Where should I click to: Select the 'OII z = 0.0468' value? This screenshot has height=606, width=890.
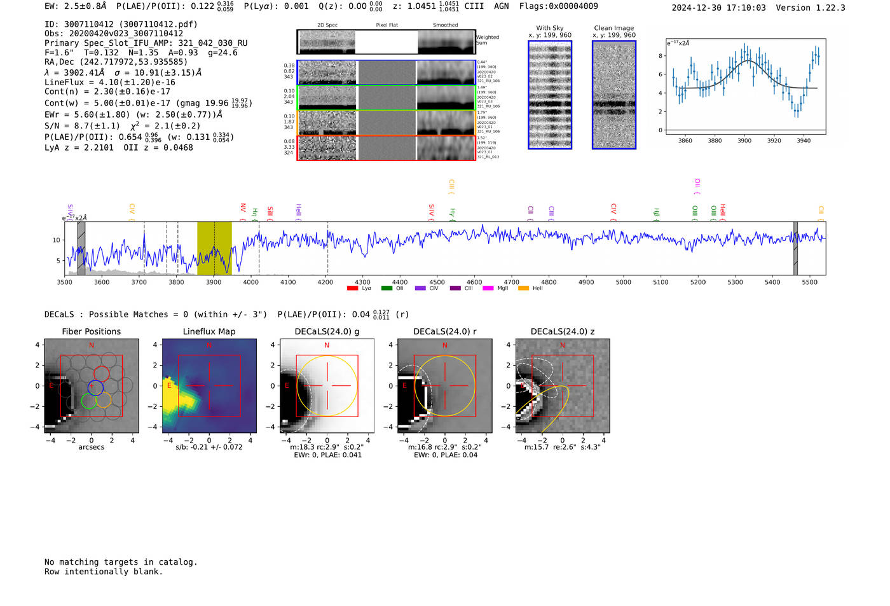click(x=158, y=148)
